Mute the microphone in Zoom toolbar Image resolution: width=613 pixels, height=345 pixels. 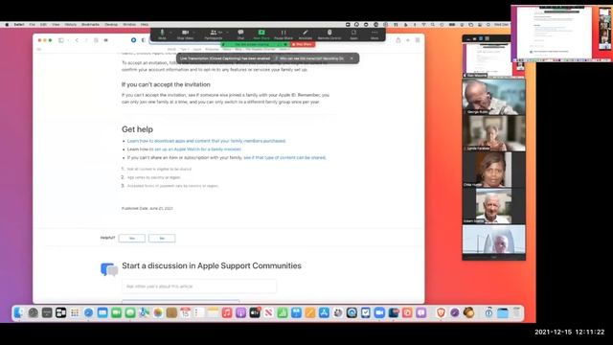tap(162, 34)
